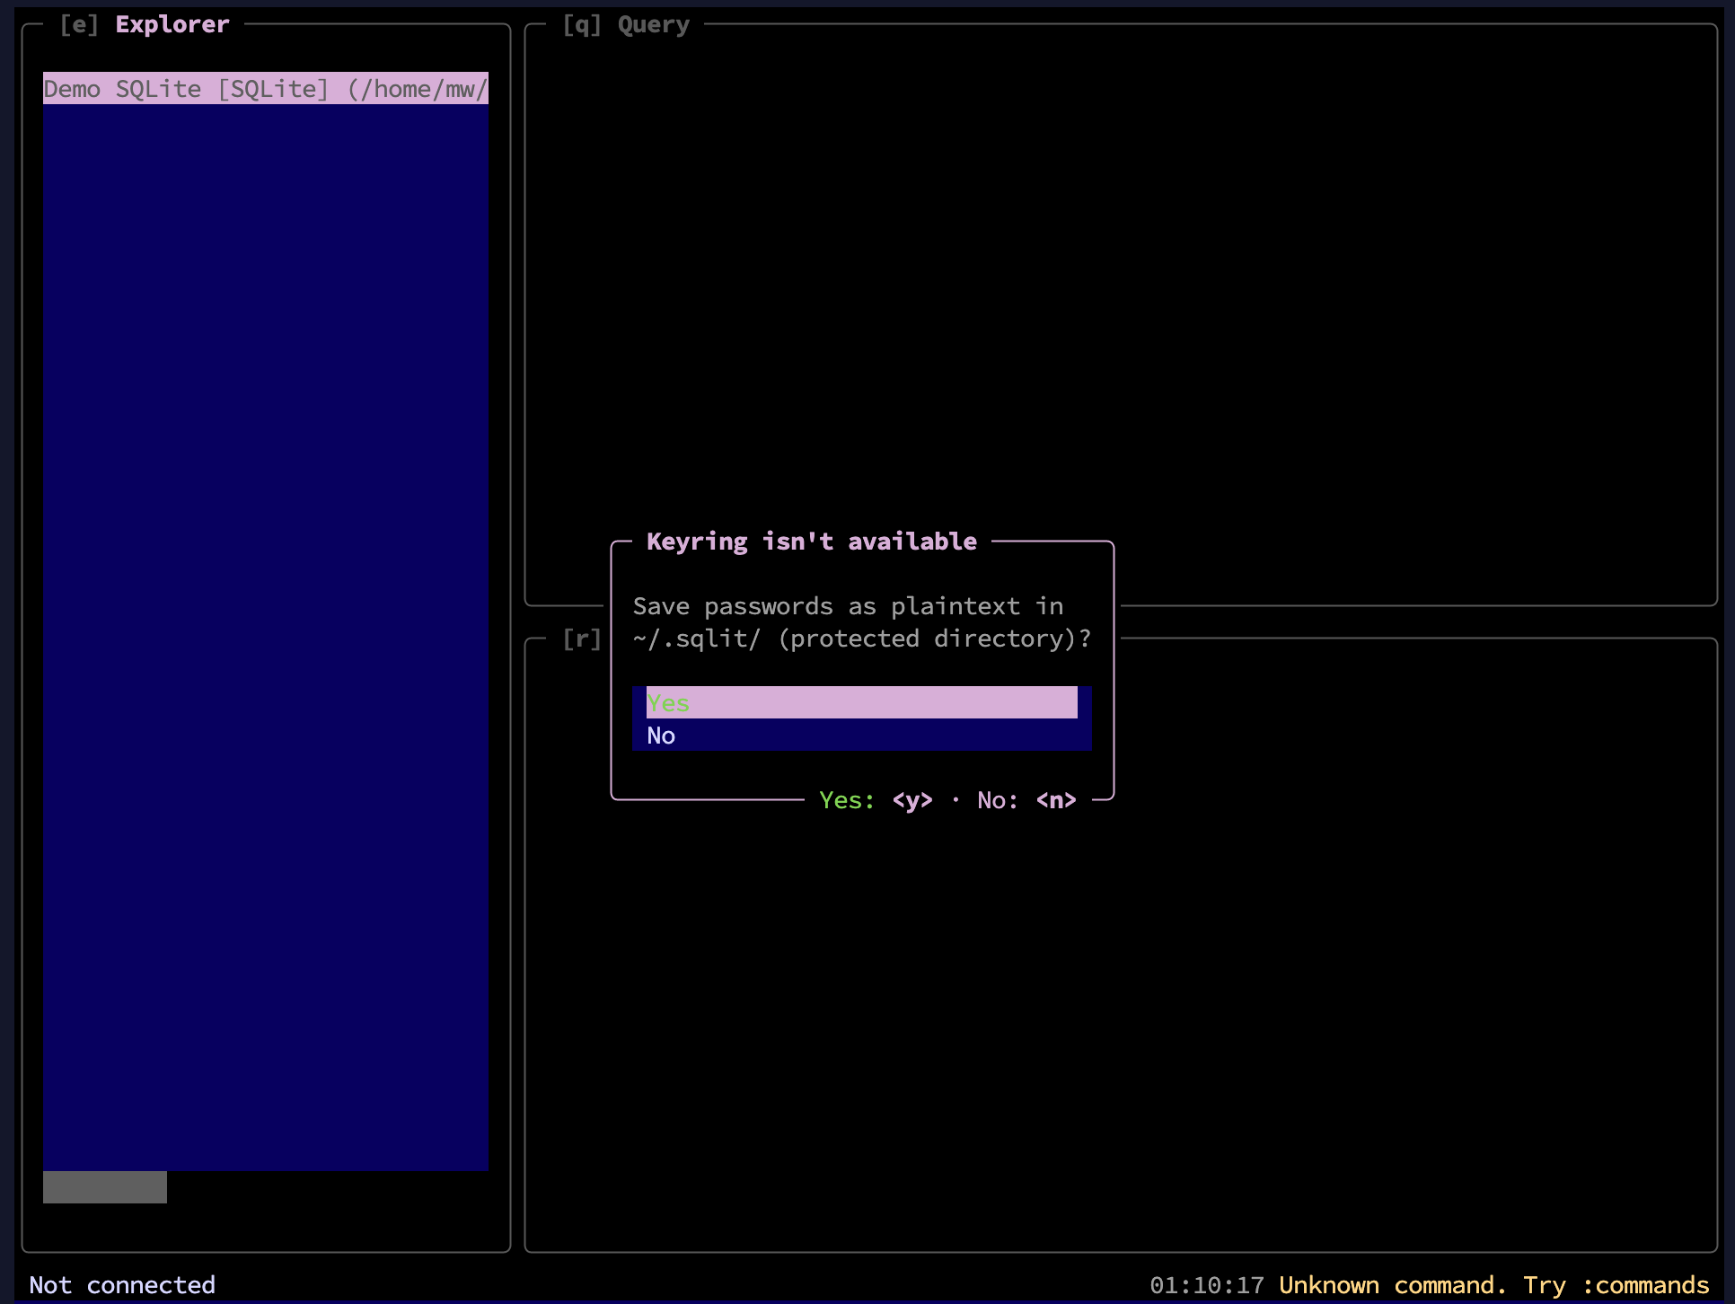This screenshot has width=1735, height=1304.
Task: Grab the Explorer horizontal scrollbar thumb
Action: (104, 1186)
